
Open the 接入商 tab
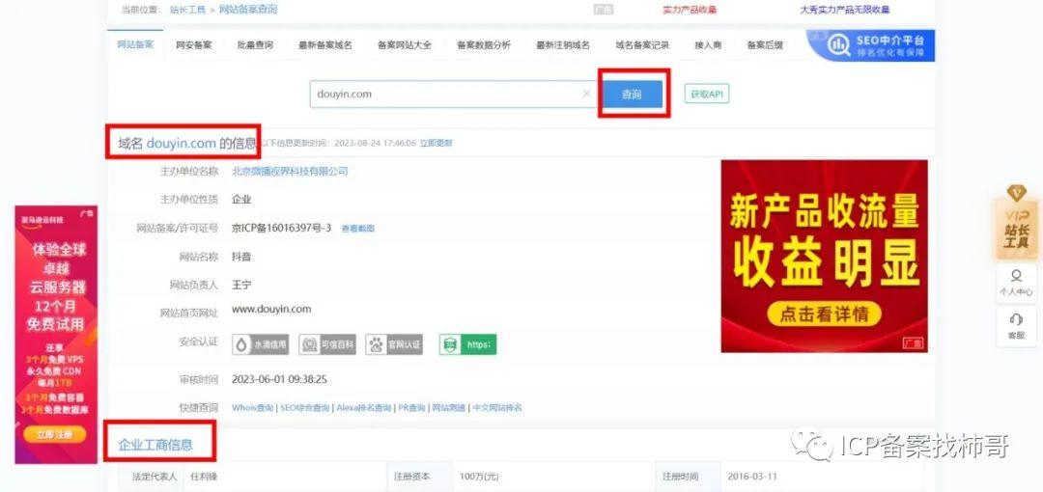click(x=708, y=45)
